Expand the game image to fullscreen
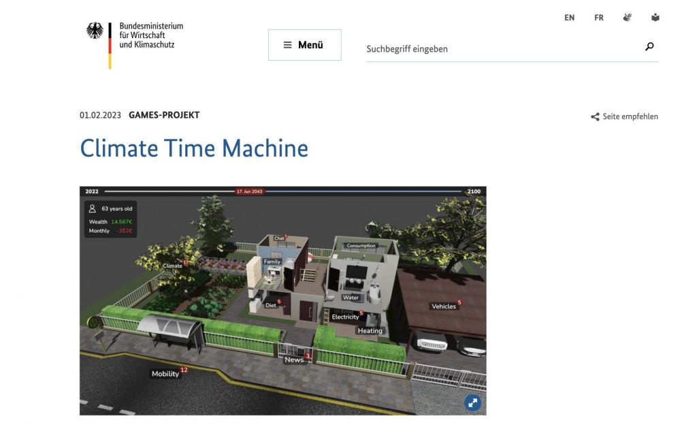Image resolution: width=697 pixels, height=425 pixels. click(472, 403)
